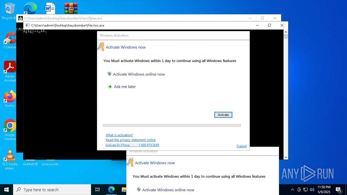Click the scrollbar thumb in nc.exe console

click(x=286, y=36)
